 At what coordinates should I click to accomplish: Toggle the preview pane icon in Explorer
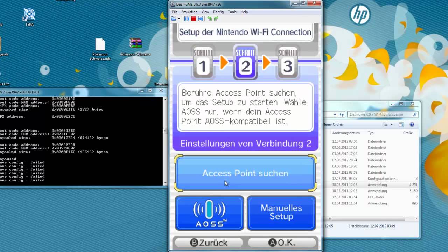pos(401,124)
